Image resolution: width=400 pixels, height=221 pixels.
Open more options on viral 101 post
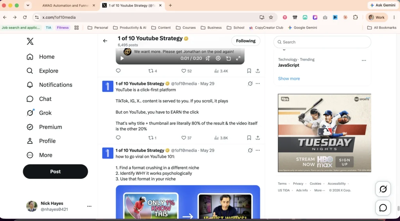coord(258,150)
